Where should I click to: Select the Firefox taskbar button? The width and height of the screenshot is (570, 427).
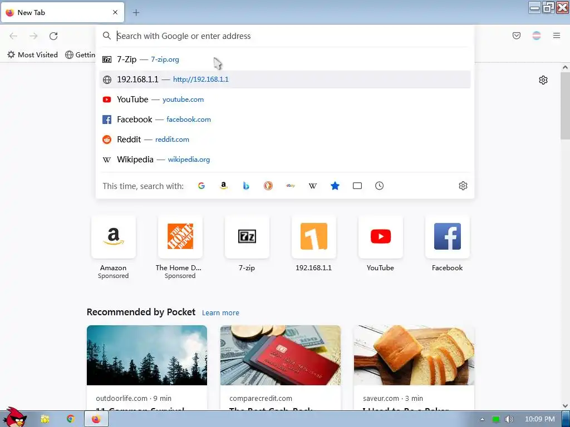96,419
